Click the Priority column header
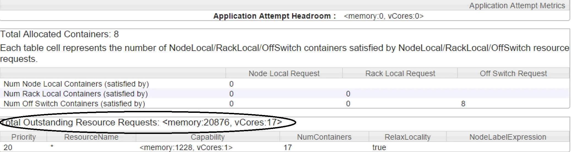The image size is (571, 152). click(23, 137)
